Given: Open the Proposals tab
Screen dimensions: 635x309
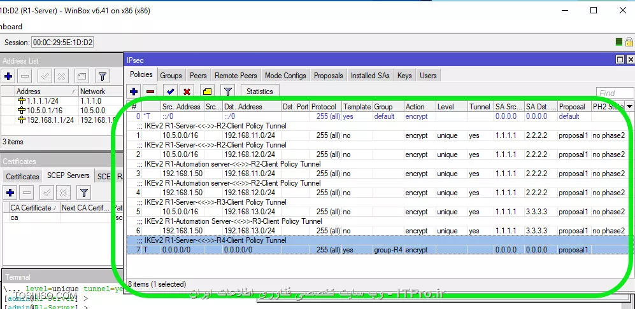Looking at the screenshot, I should tap(329, 76).
